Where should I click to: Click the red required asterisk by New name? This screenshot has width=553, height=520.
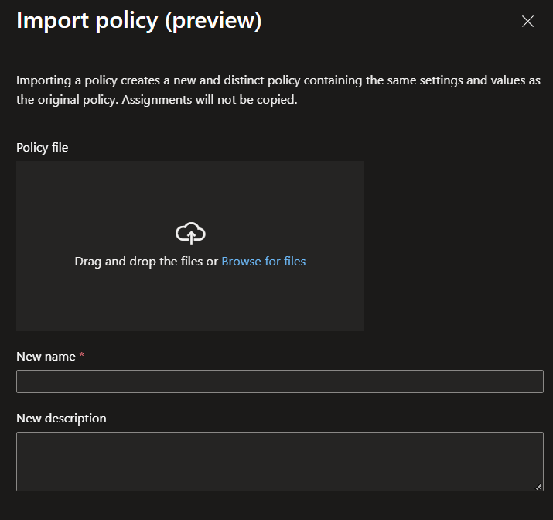point(82,356)
